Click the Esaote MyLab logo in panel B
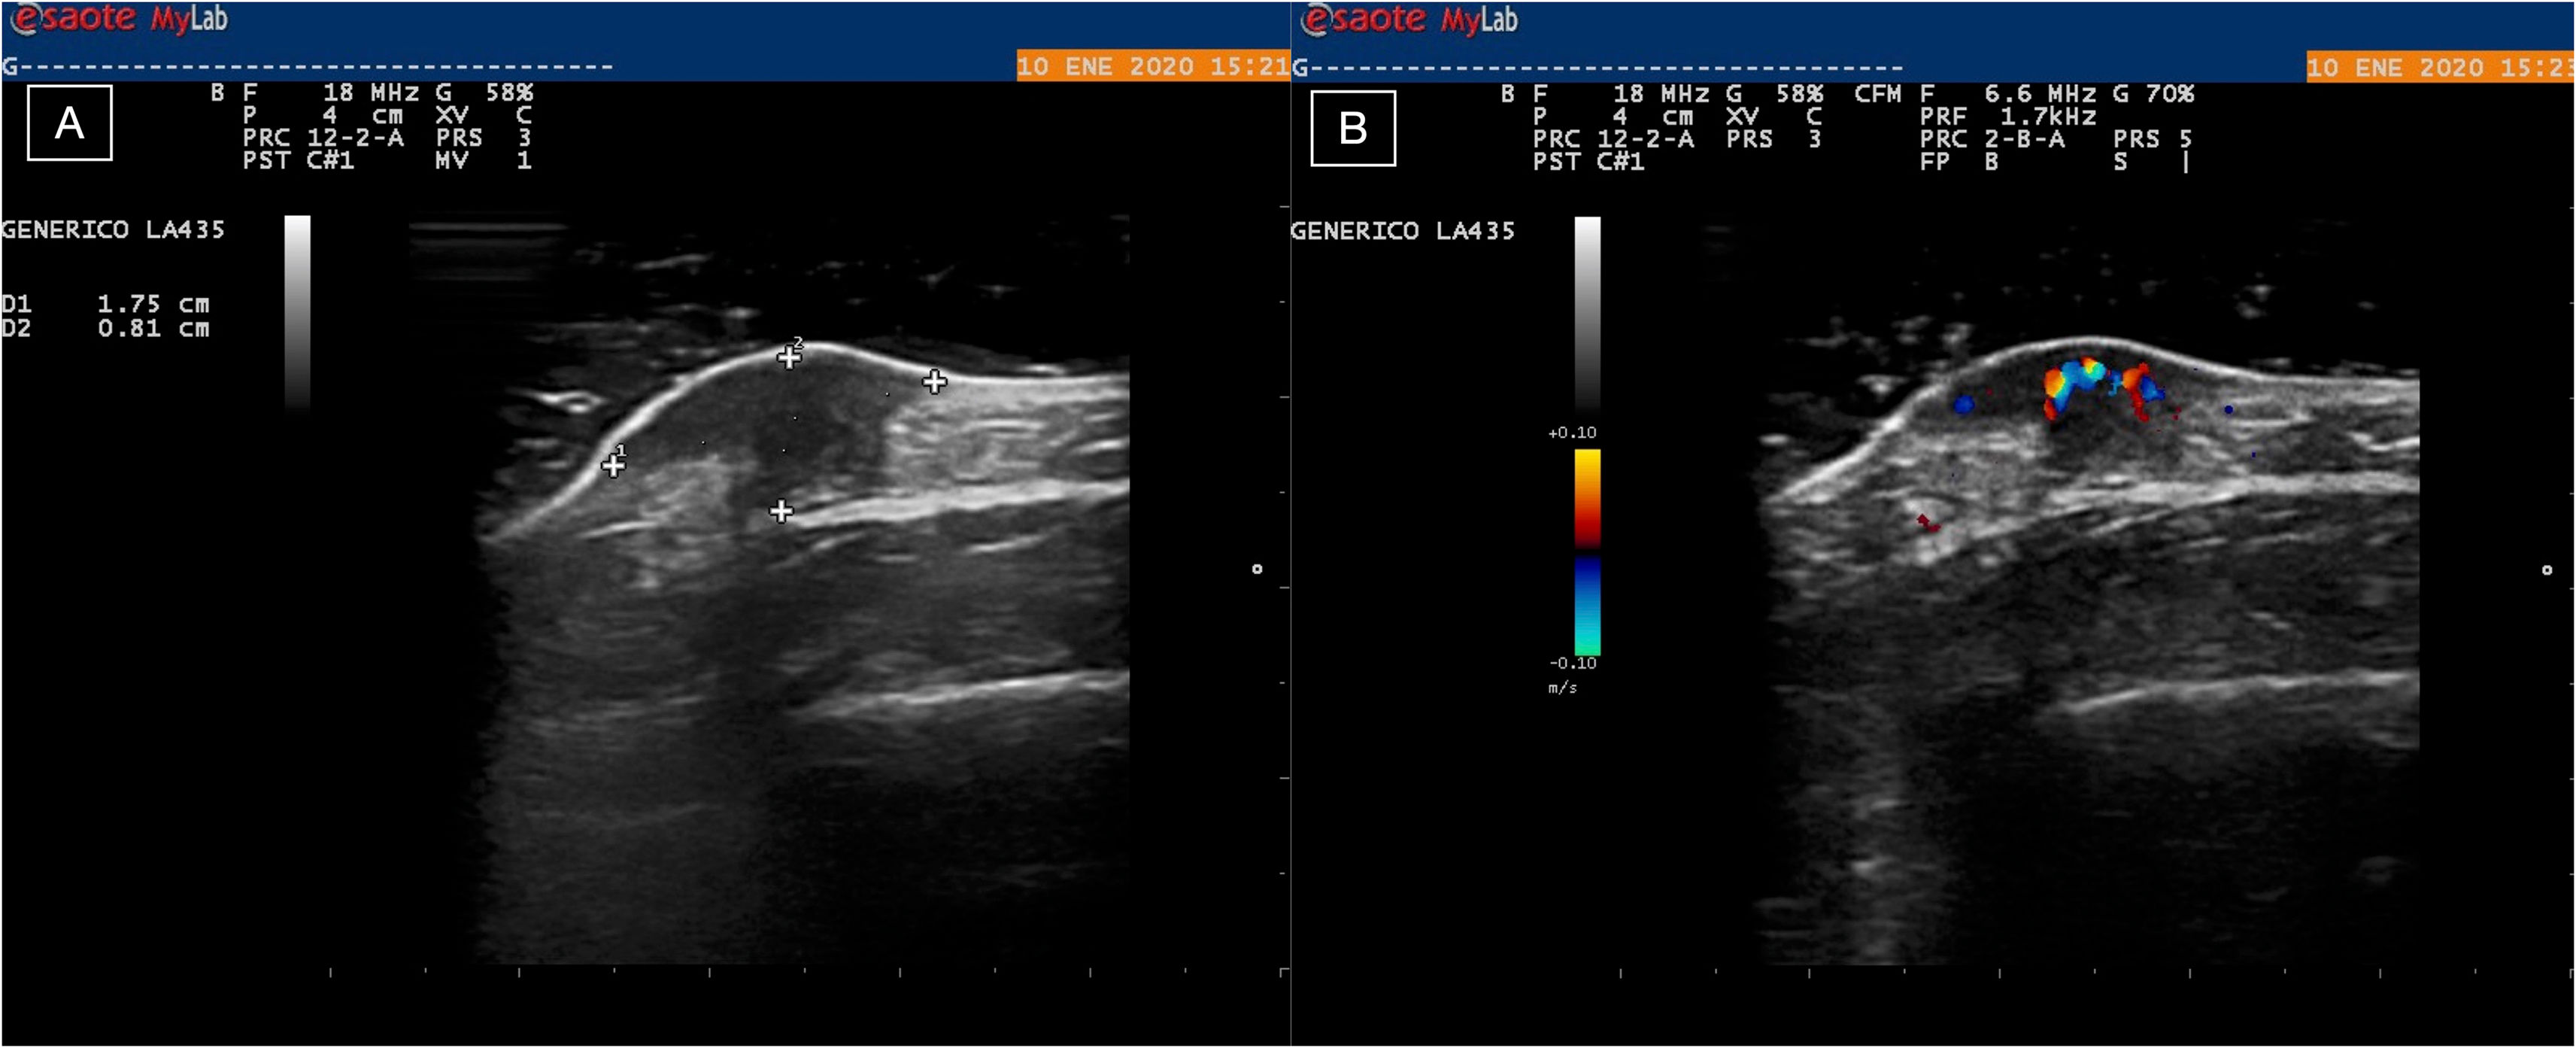2576x1048 pixels. (1410, 19)
